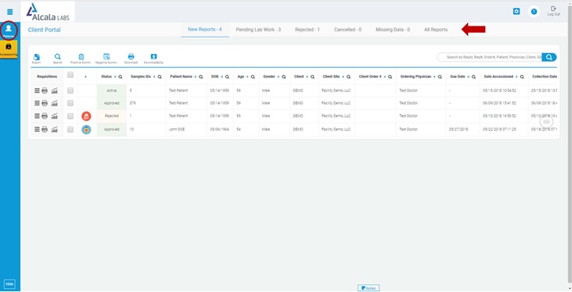Image resolution: width=572 pixels, height=292 pixels.
Task: Switch to the New Reports - 4 tab
Action: (205, 30)
